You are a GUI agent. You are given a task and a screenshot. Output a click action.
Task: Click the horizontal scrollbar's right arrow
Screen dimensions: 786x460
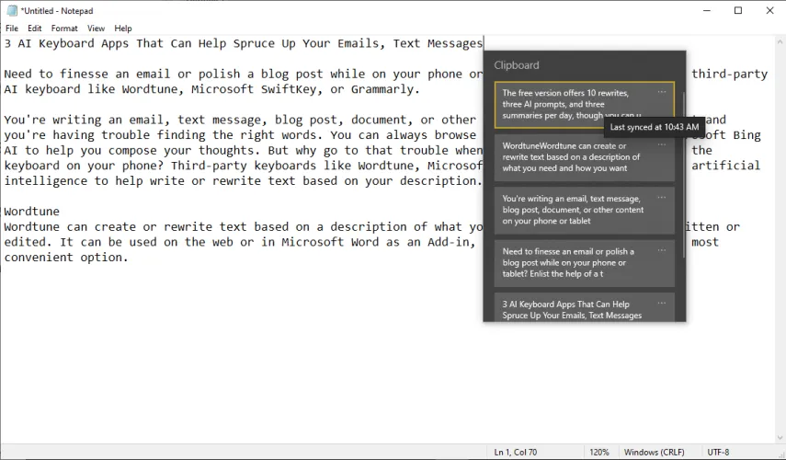(763, 436)
